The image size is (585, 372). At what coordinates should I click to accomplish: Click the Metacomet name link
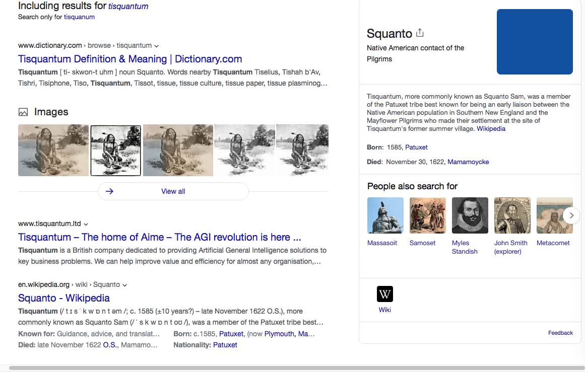pos(553,243)
